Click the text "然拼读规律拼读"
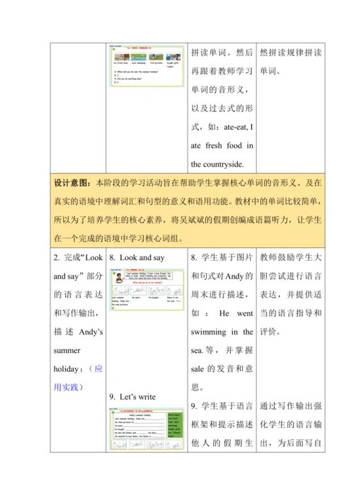The height and width of the screenshot is (501, 354). click(x=290, y=52)
